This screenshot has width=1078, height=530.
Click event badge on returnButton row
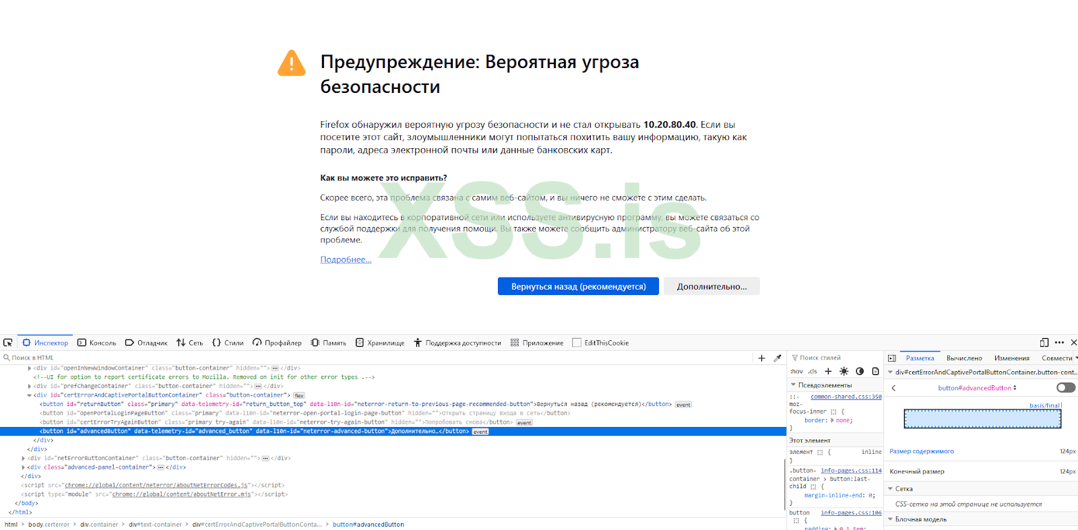click(683, 405)
